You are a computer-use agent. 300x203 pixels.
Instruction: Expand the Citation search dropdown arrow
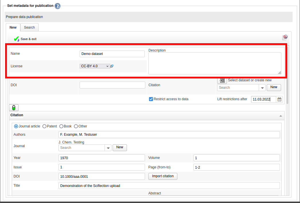coord(262,88)
